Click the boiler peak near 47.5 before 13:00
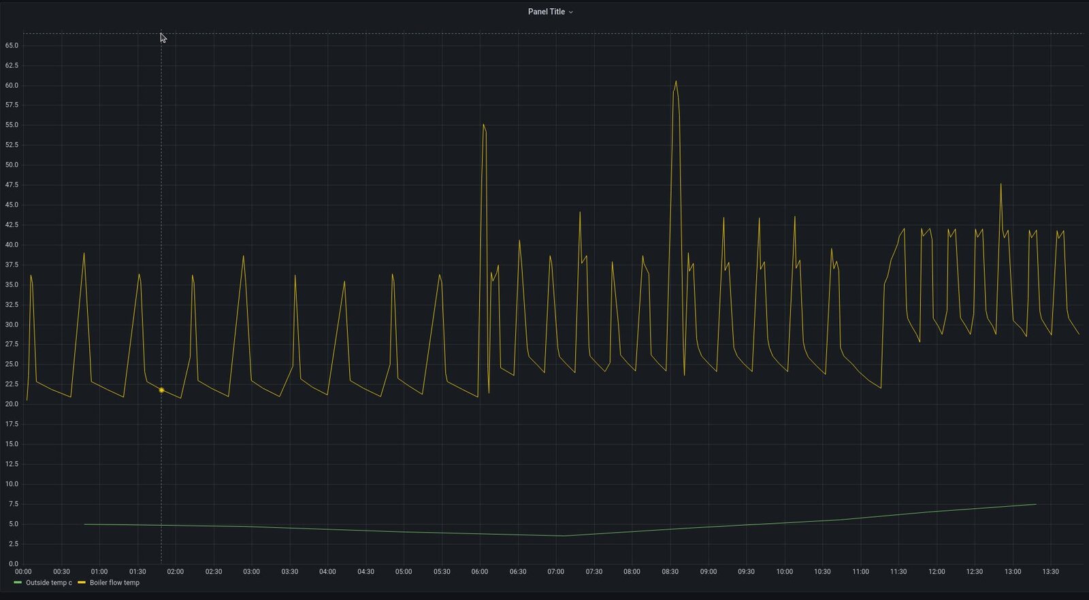The height and width of the screenshot is (600, 1089). click(1001, 184)
